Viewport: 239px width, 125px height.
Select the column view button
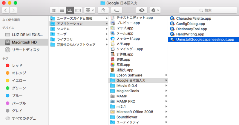70,10
